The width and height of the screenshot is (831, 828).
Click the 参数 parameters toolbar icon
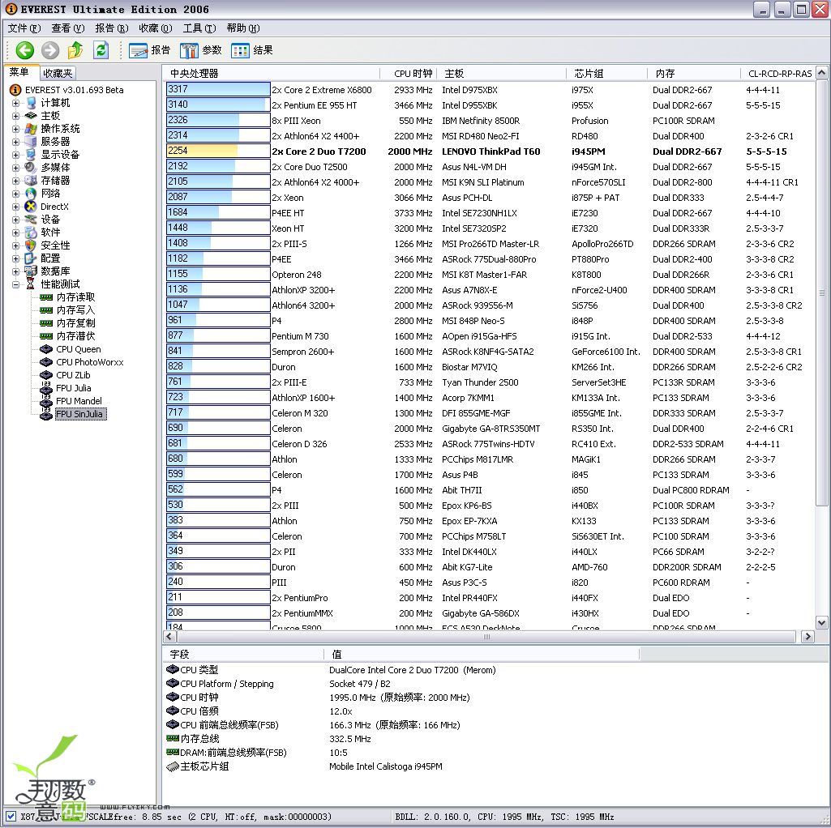pos(189,50)
